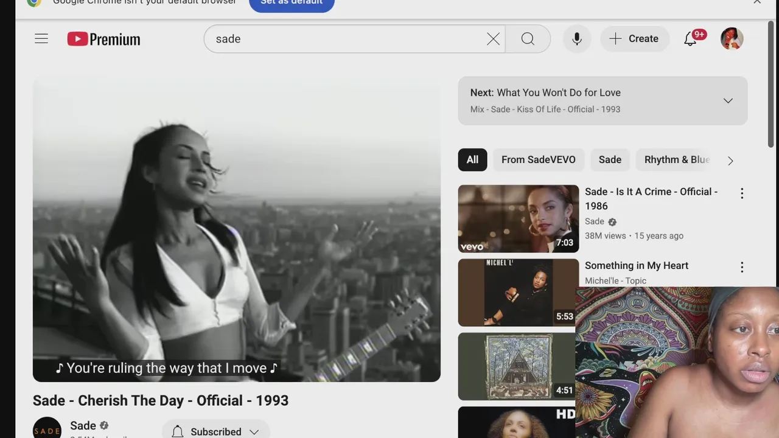Click Set as default browser button
779x438 pixels.
[292, 4]
